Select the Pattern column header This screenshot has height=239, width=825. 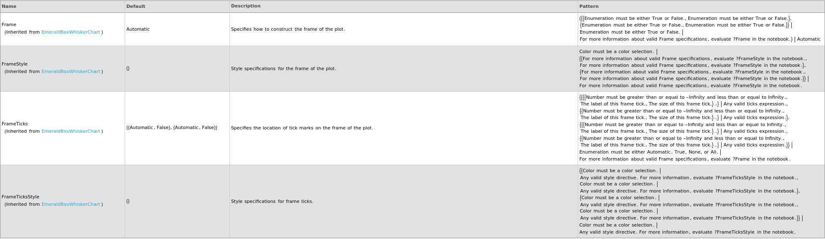[x=589, y=7]
